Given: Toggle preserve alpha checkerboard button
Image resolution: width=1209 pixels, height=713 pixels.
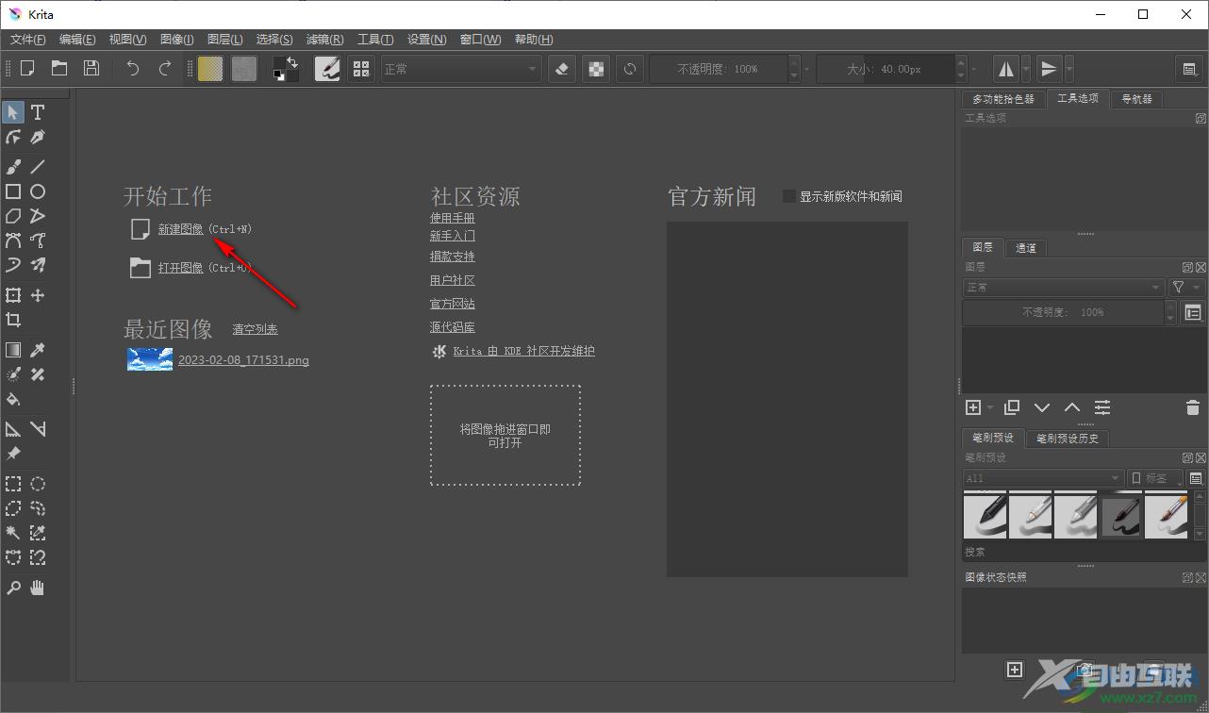Looking at the screenshot, I should pos(596,68).
